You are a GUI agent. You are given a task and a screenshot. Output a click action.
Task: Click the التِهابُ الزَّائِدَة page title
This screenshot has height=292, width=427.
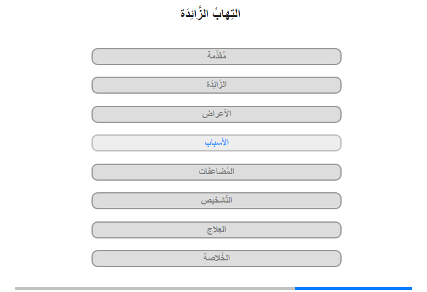click(210, 13)
